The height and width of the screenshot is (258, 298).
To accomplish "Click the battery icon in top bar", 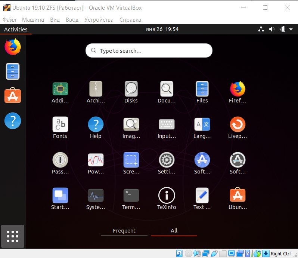I will tap(282, 29).
